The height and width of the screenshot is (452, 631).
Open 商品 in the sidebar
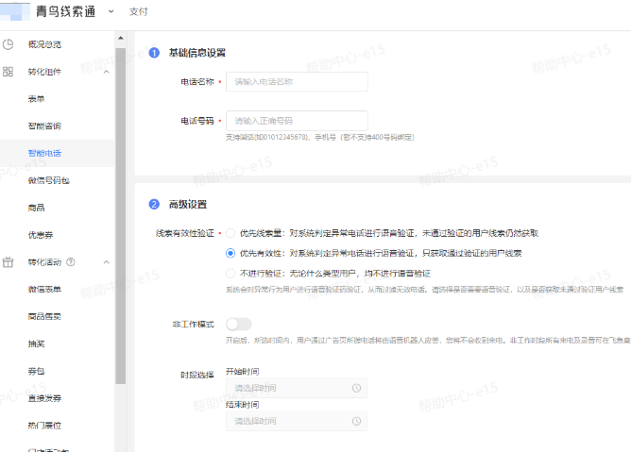(x=36, y=208)
